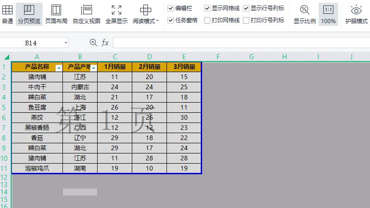Click the Select All corner triangle

click(6, 57)
